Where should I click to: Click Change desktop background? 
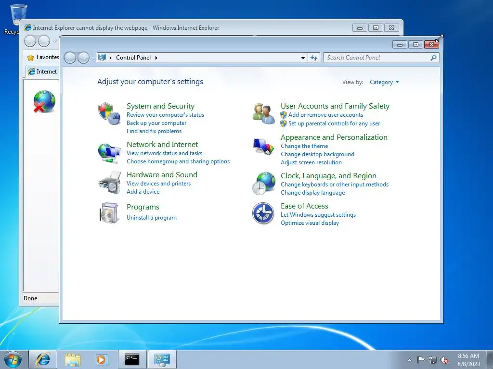[x=318, y=154]
